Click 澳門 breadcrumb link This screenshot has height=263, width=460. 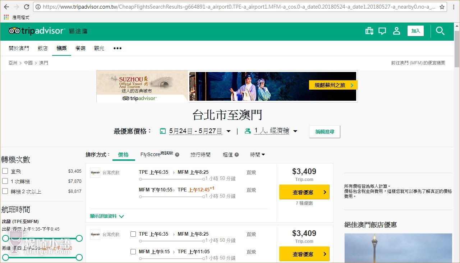click(x=44, y=63)
